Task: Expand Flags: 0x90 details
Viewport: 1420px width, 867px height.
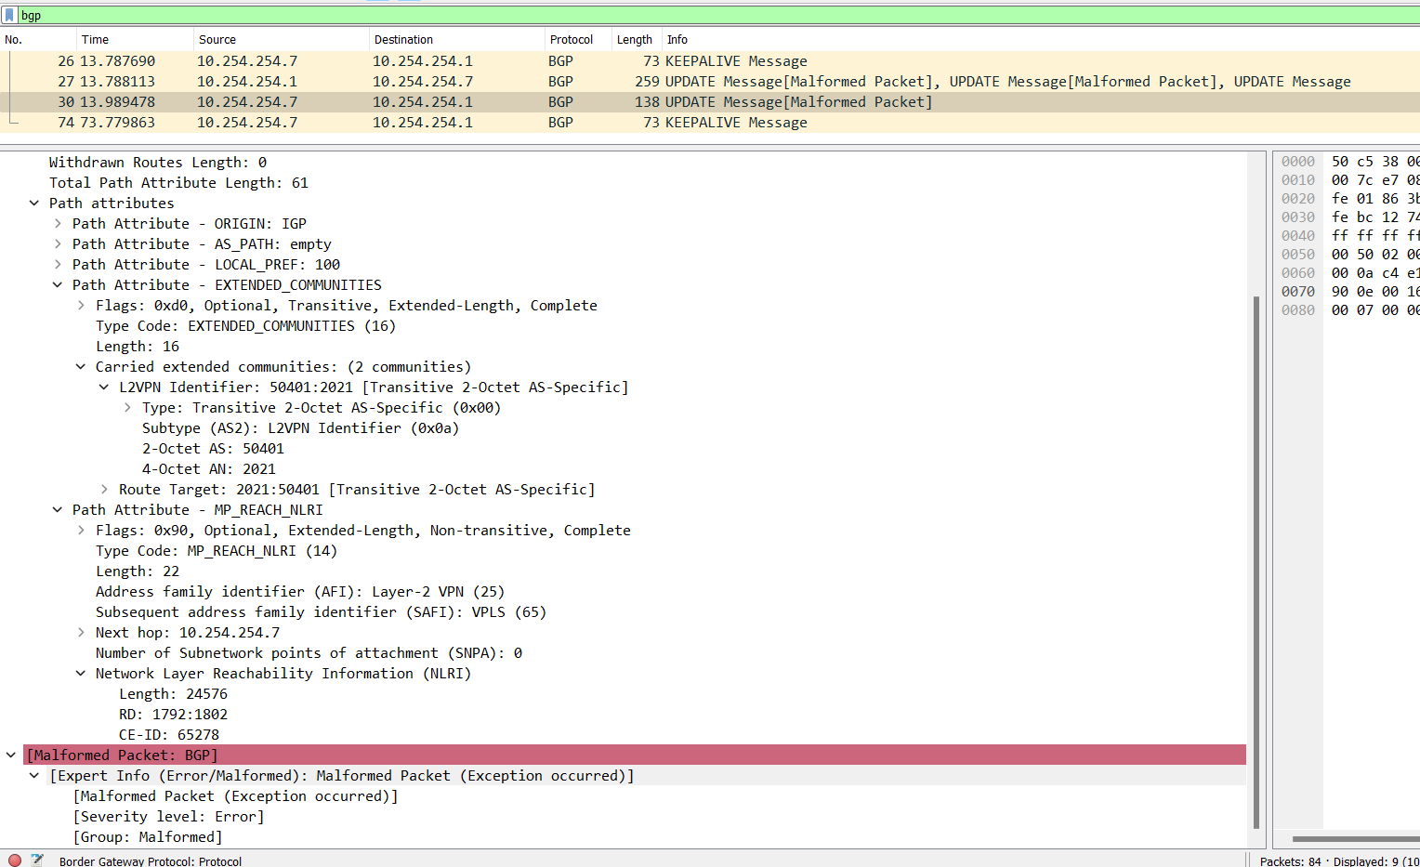Action: coord(81,531)
